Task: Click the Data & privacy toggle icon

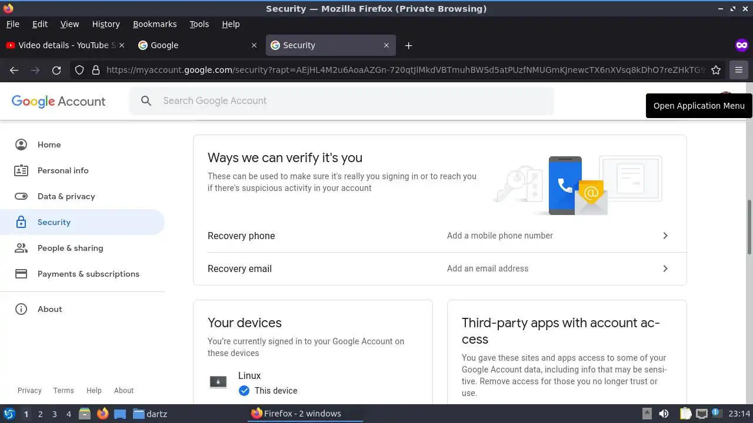Action: (21, 196)
